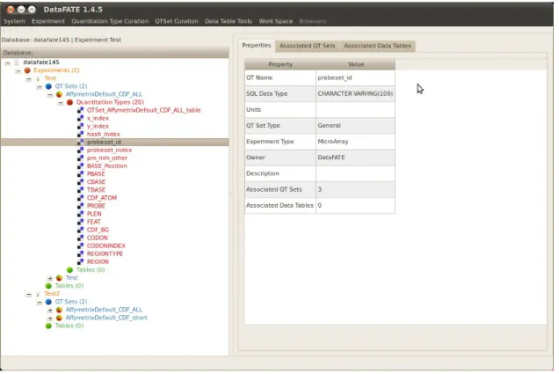Click the icon beside REGIONTYPE

pyautogui.click(x=81, y=253)
